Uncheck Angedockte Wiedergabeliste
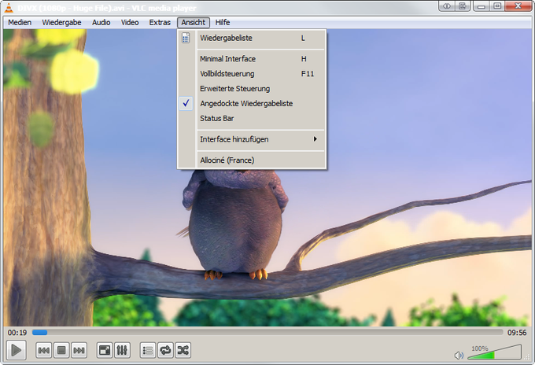This screenshot has width=535, height=365. click(x=252, y=103)
